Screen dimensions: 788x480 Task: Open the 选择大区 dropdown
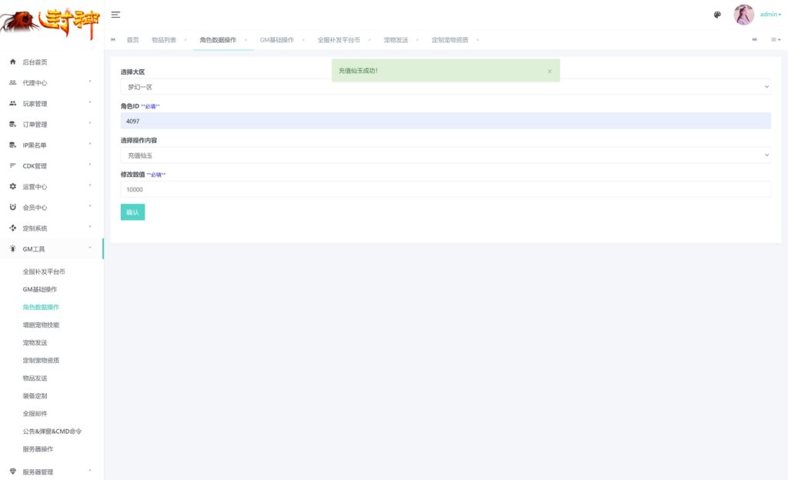tap(446, 87)
